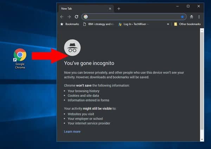Go forward with the forward arrow
The width and height of the screenshot is (211, 149).
pyautogui.click(x=69, y=17)
